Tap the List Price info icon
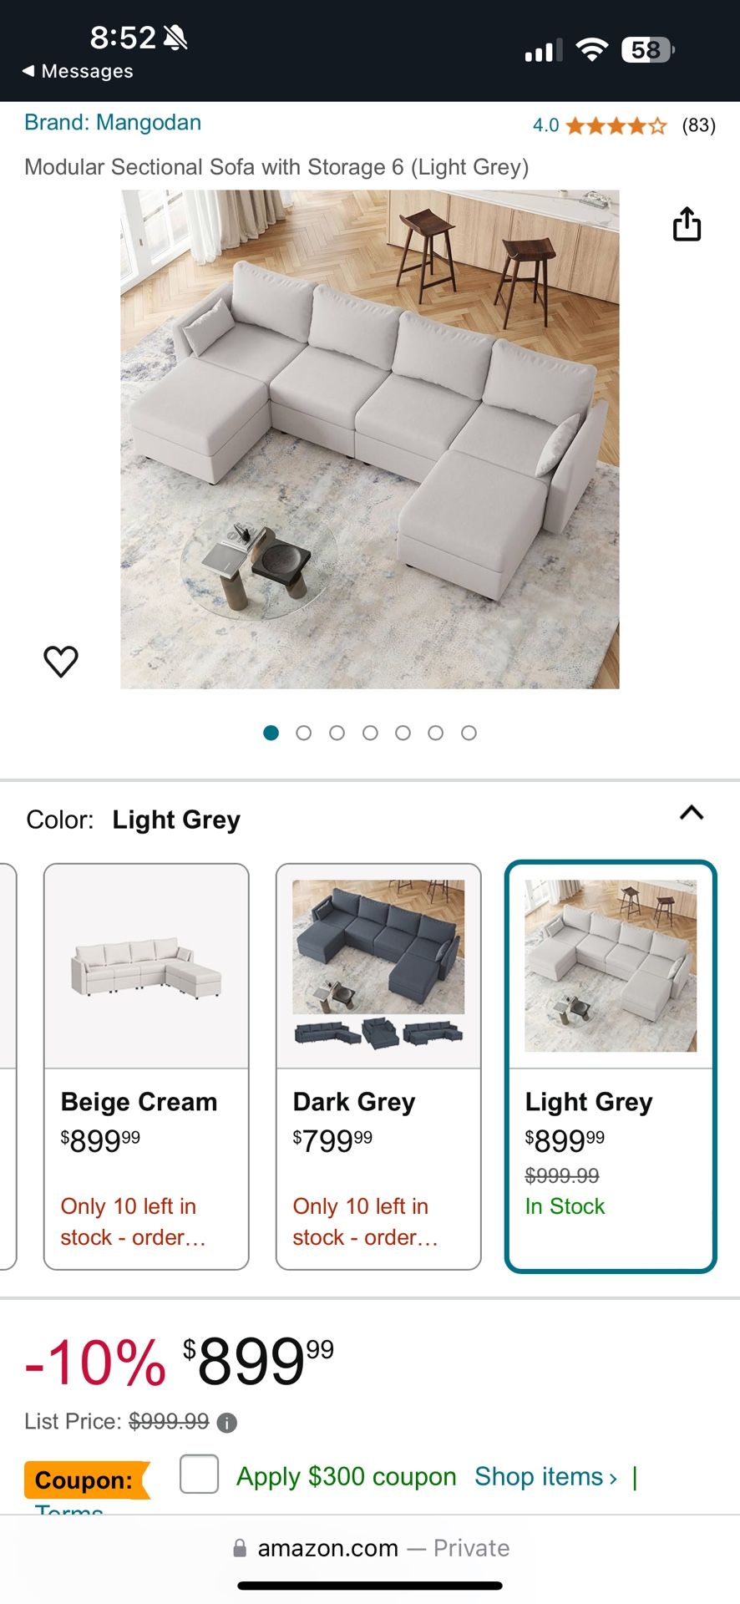 pos(226,1422)
